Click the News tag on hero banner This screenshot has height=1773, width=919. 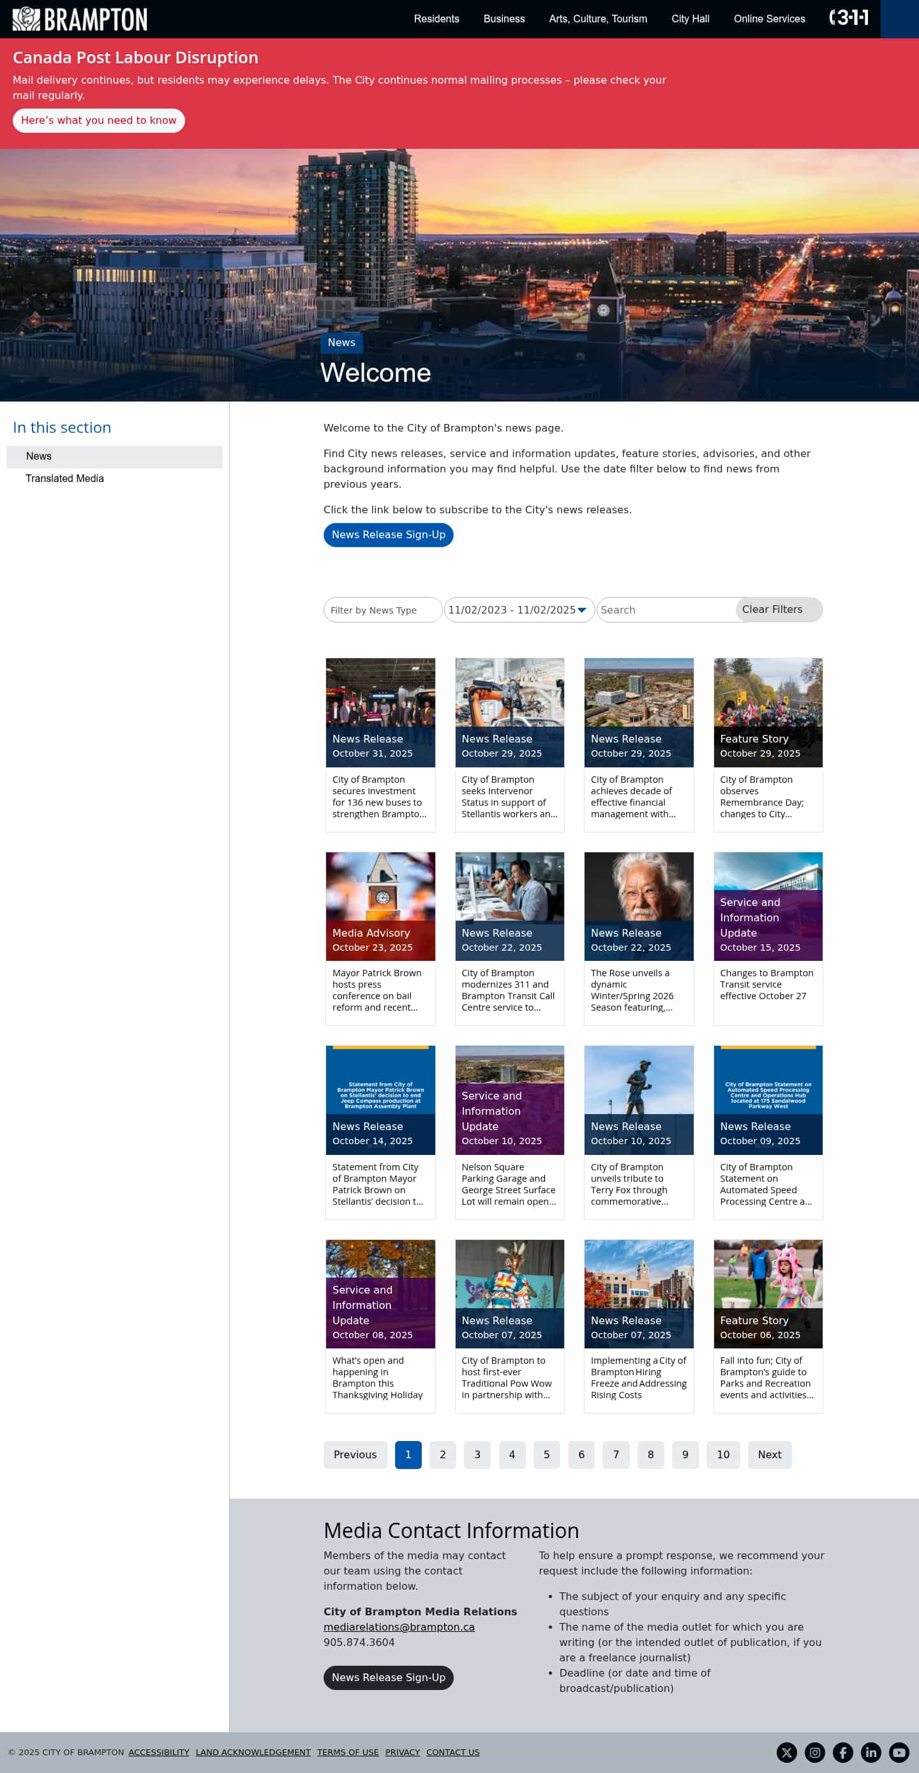tap(341, 343)
